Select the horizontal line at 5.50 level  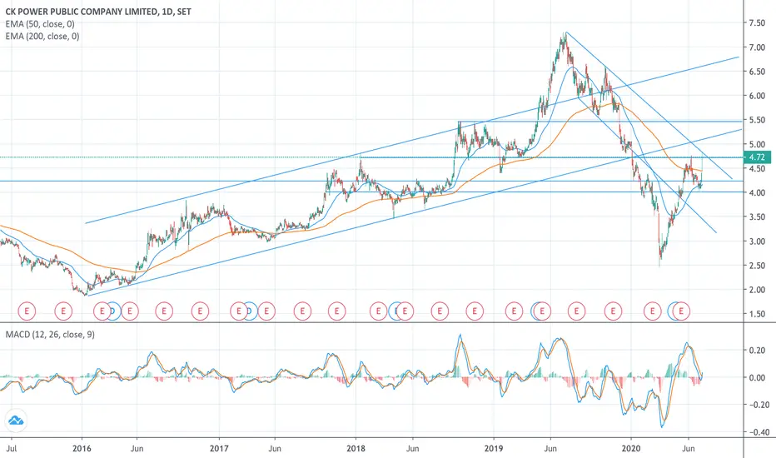599,122
